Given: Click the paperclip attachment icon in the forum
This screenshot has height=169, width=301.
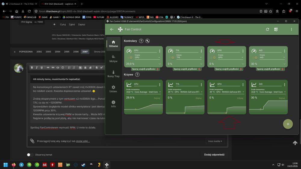Looking at the screenshot, I should point(32,141).
